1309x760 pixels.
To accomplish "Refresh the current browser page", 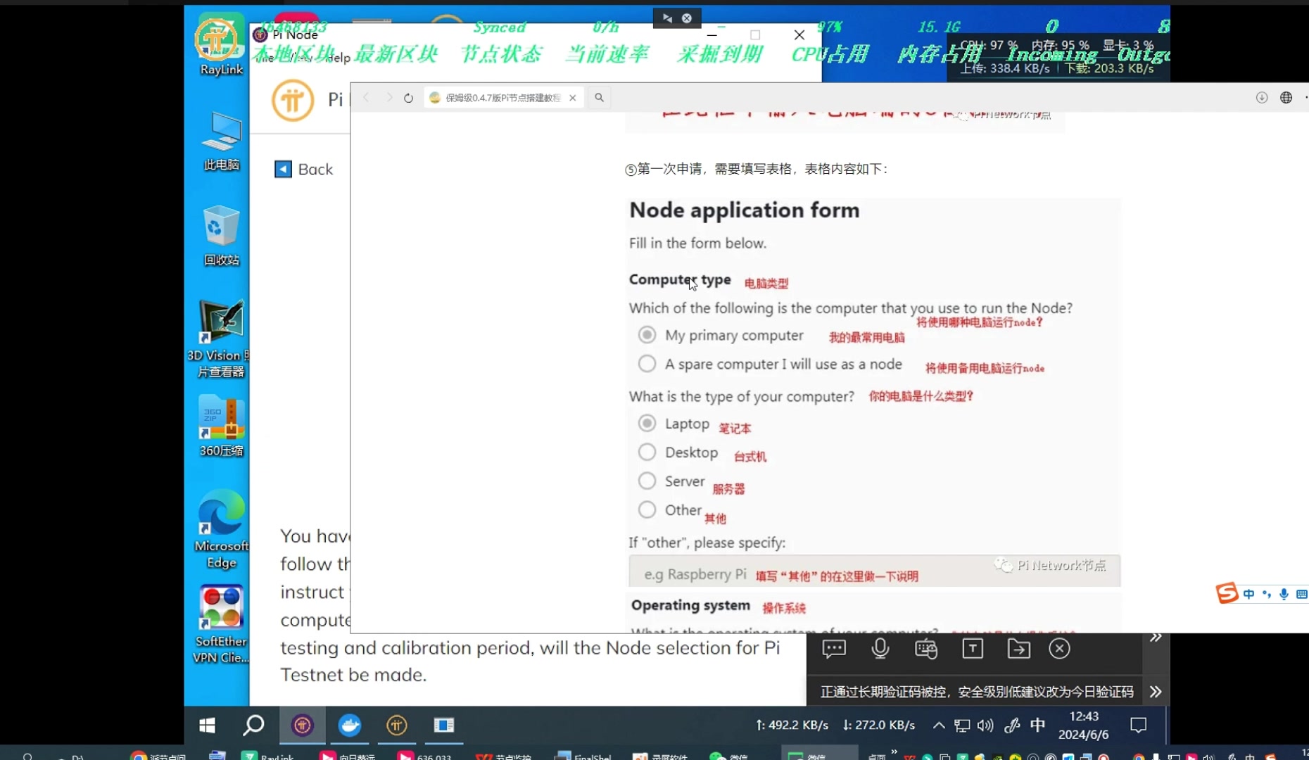I will click(x=408, y=98).
